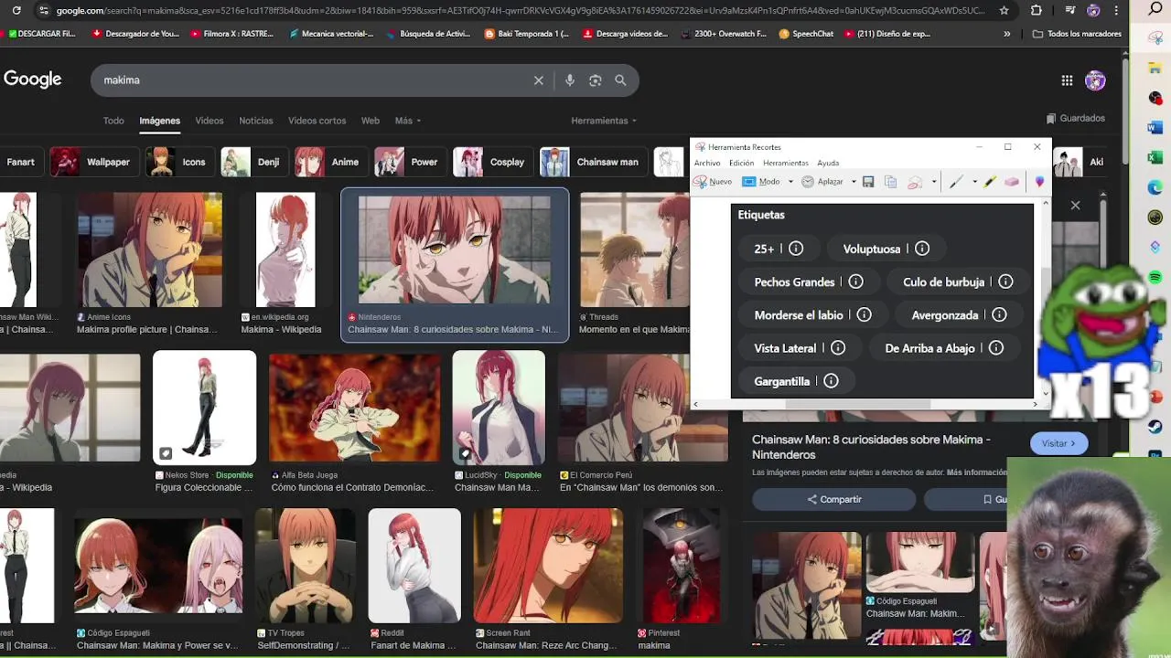Image resolution: width=1171 pixels, height=658 pixels.
Task: Open the Screen Rant image result
Action: [548, 579]
